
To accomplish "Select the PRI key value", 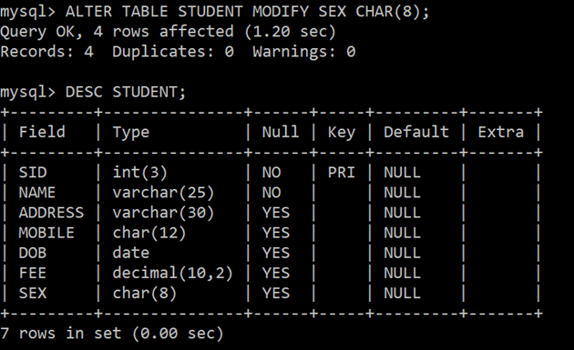I will (341, 172).
